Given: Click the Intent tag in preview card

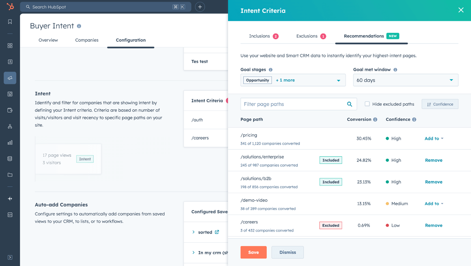Looking at the screenshot, I should click(x=85, y=159).
